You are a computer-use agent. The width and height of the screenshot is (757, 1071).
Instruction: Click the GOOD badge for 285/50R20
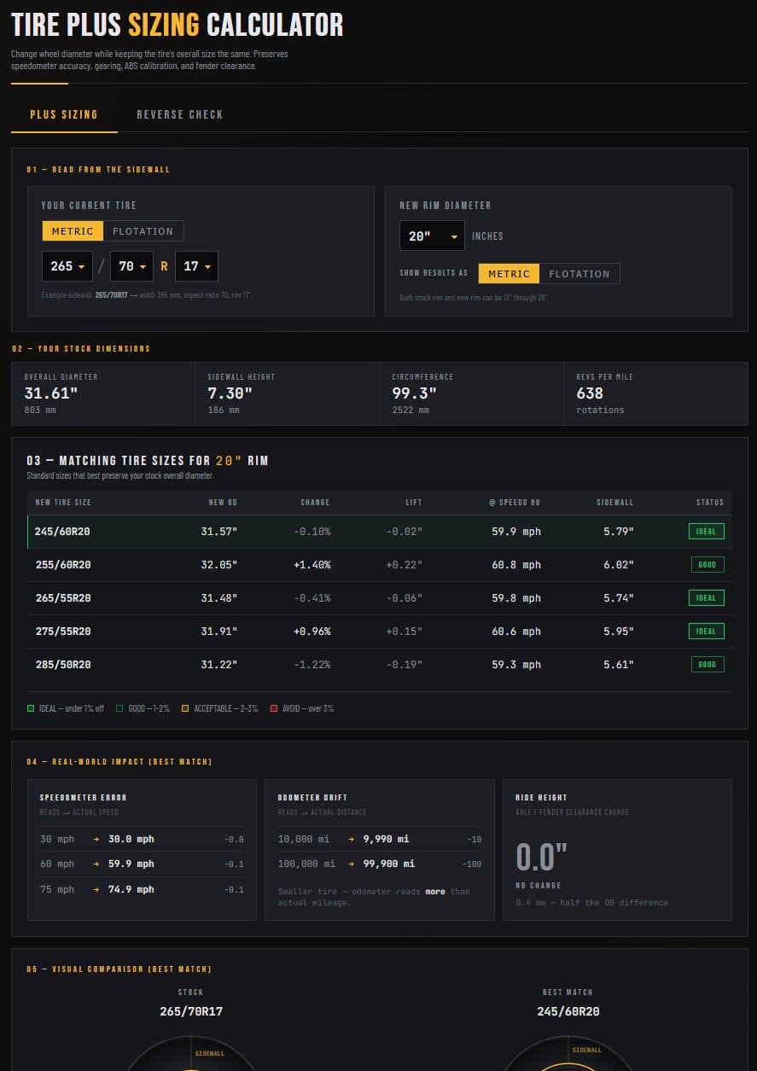[708, 665]
